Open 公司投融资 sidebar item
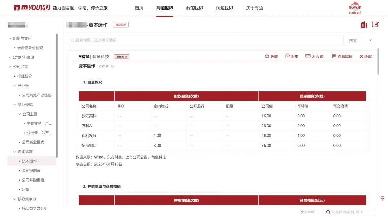Viewport: 388px width, 217px height. pyautogui.click(x=31, y=170)
